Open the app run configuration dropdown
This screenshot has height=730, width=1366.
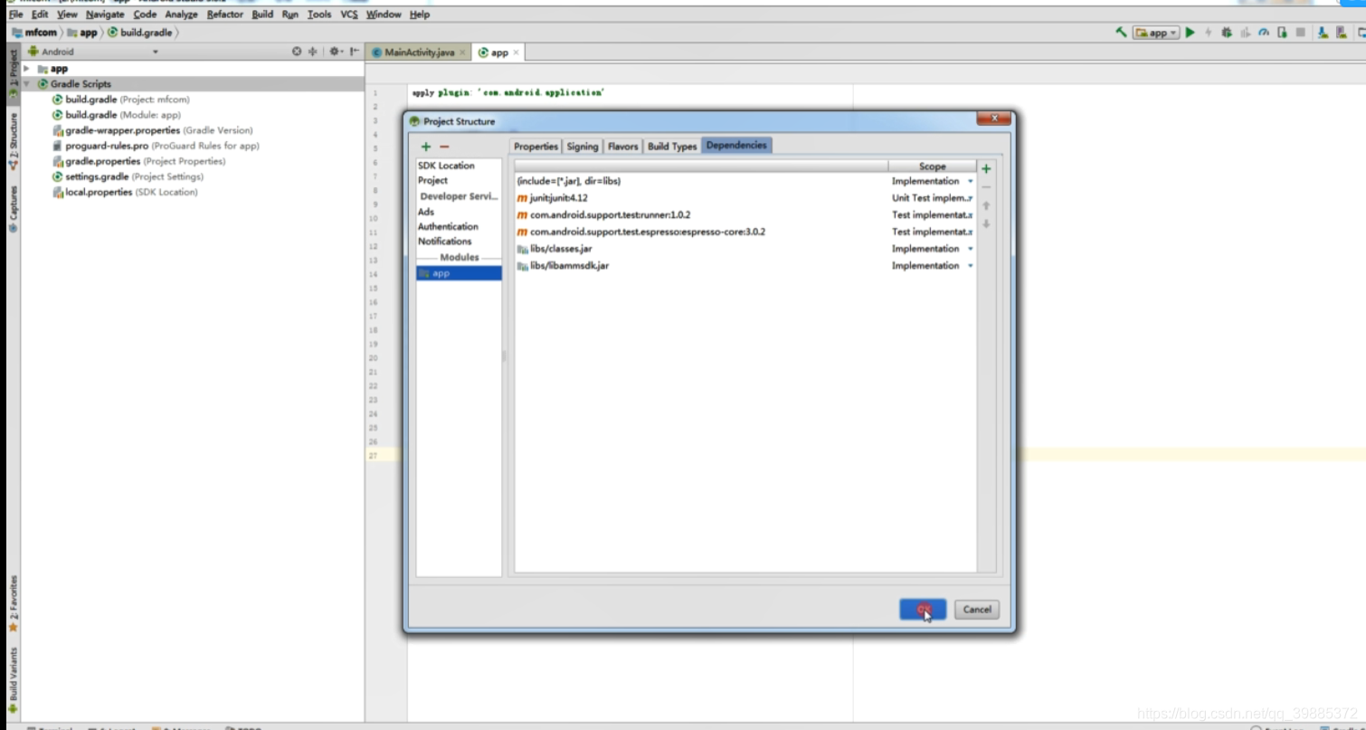click(1156, 33)
